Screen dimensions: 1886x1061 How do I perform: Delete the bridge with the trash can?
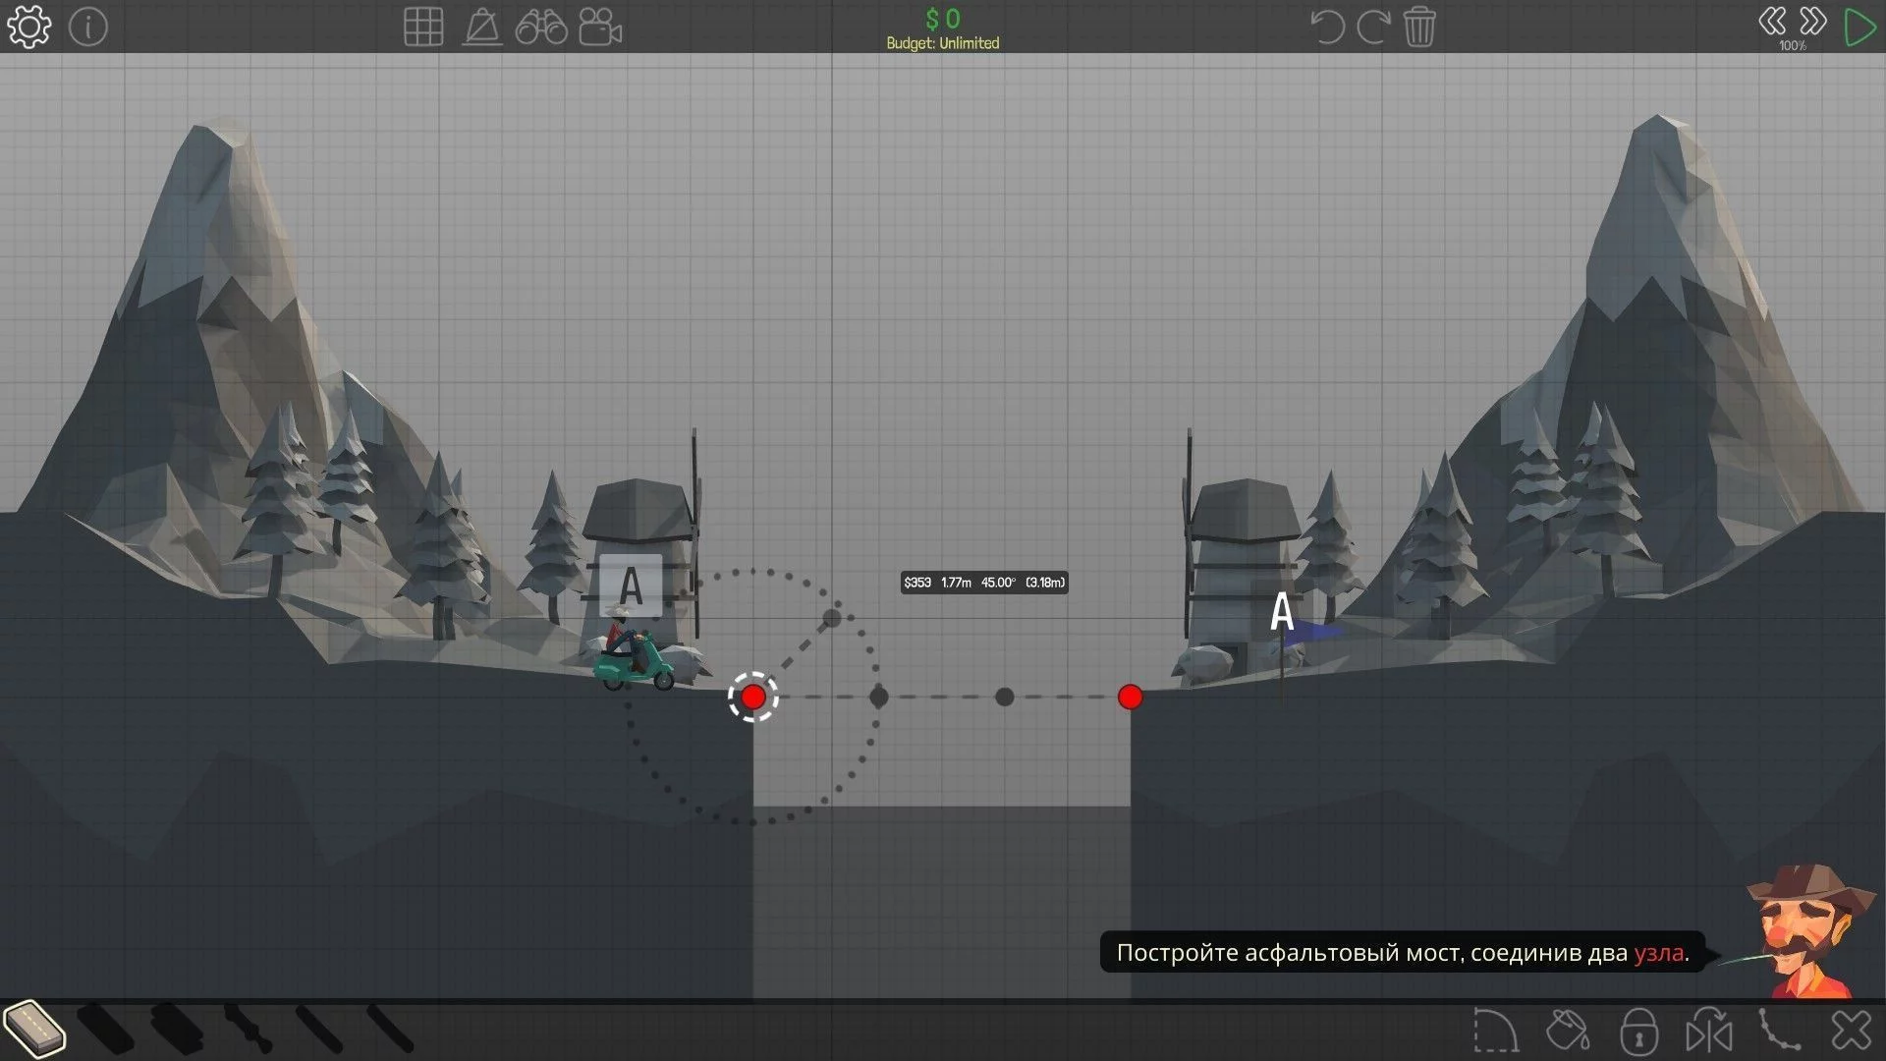[x=1419, y=27]
